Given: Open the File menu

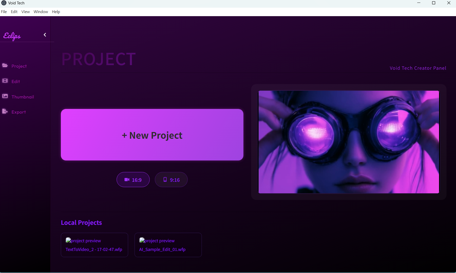Looking at the screenshot, I should (x=4, y=12).
